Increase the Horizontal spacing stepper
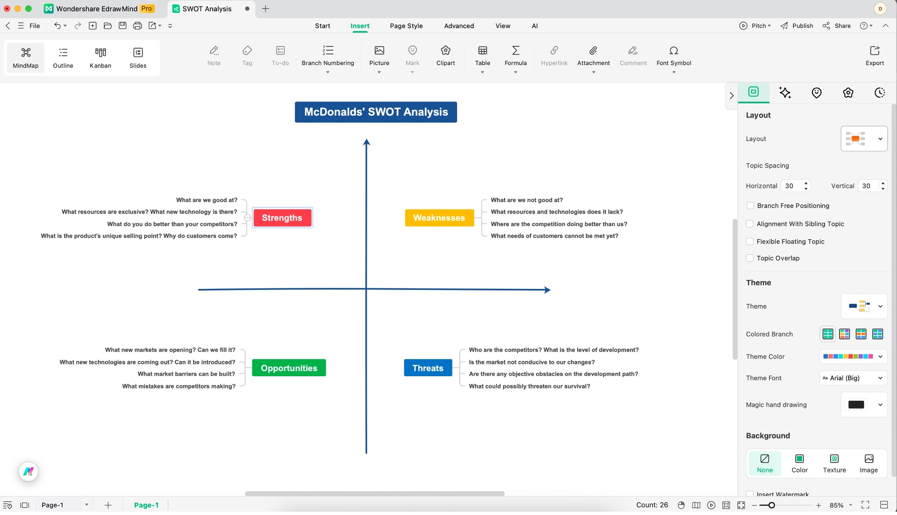Viewport: 897px width, 515px height. 806,183
